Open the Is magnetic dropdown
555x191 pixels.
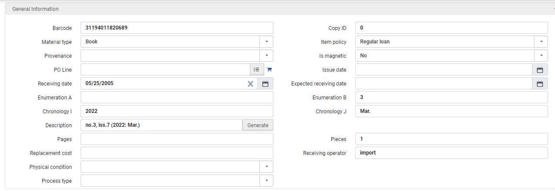[x=541, y=56]
